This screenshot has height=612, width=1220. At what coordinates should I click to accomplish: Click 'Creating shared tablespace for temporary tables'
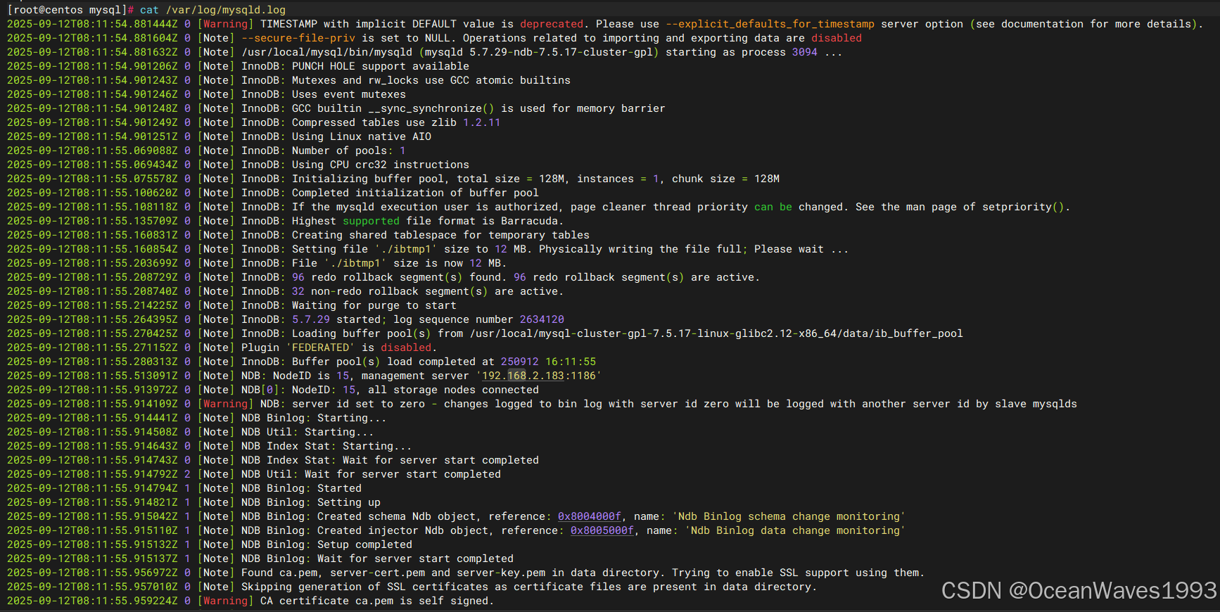[x=440, y=235]
